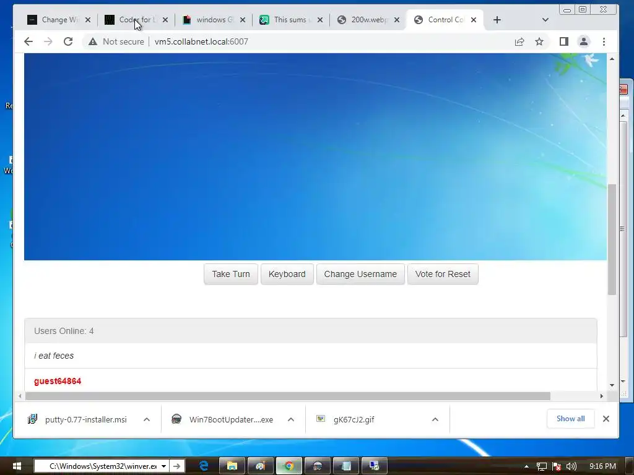Open the Windows Start menu
The height and width of the screenshot is (475, 634).
[17, 466]
